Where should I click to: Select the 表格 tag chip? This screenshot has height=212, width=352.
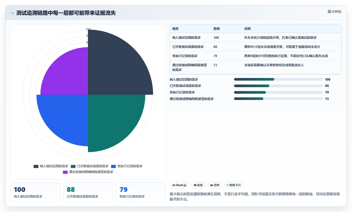(198, 185)
